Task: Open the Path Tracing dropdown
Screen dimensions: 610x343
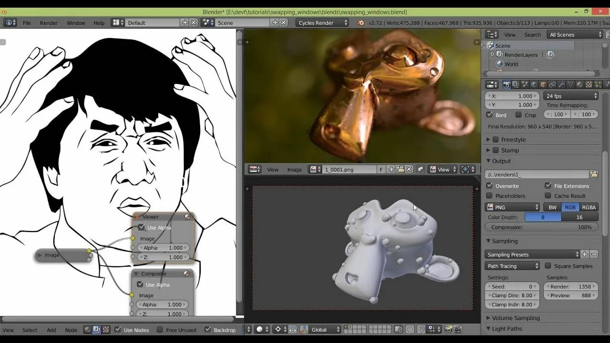Action: (x=512, y=266)
